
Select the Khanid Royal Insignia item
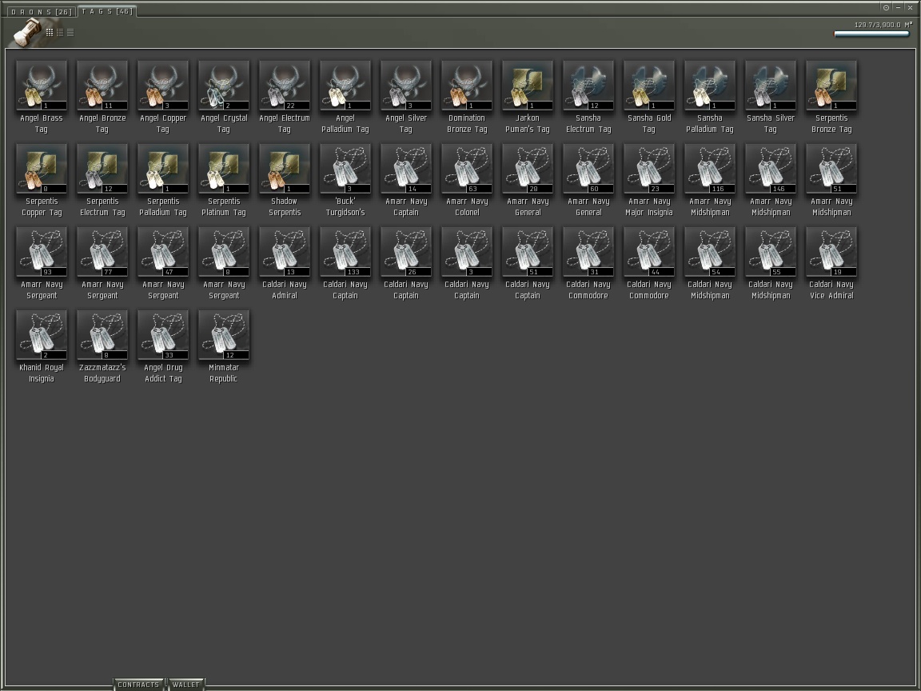(x=42, y=336)
